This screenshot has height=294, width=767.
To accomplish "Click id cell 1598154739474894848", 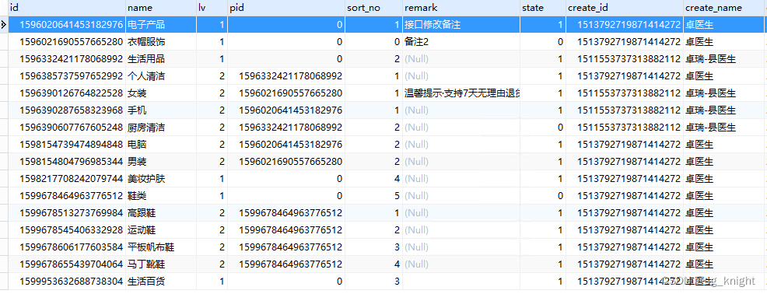I will (67, 145).
